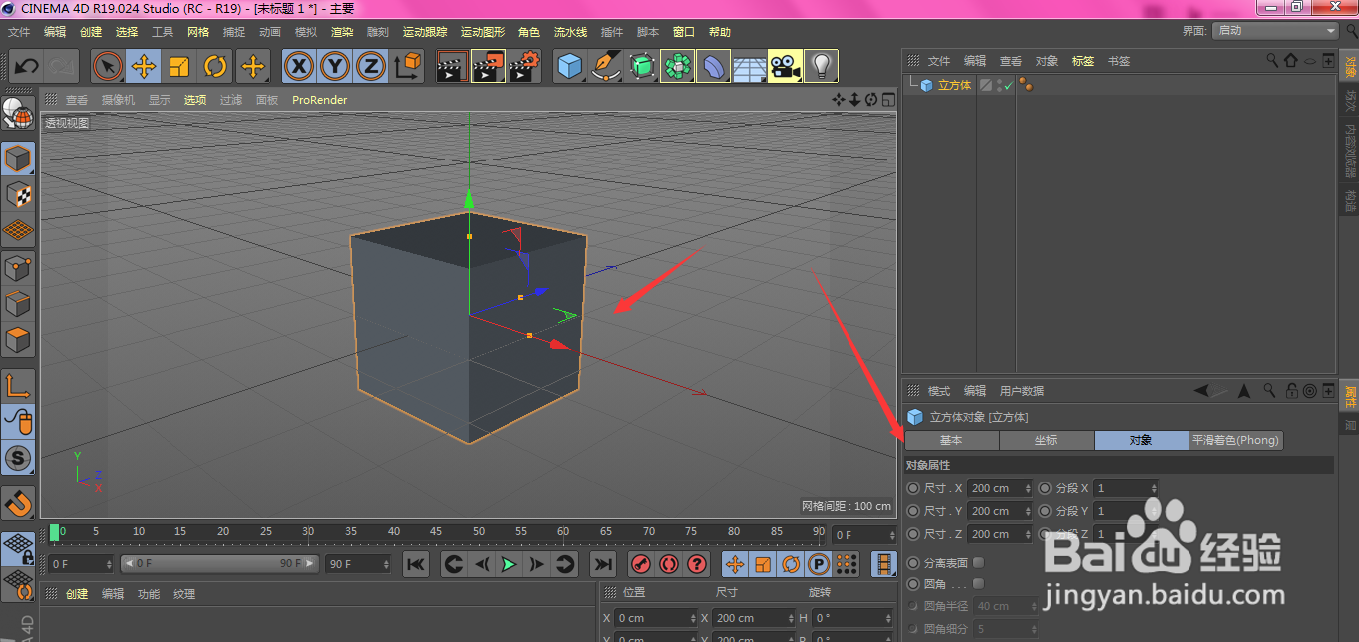The height and width of the screenshot is (642, 1359).
Task: Activate the Rotate tool
Action: click(x=215, y=67)
